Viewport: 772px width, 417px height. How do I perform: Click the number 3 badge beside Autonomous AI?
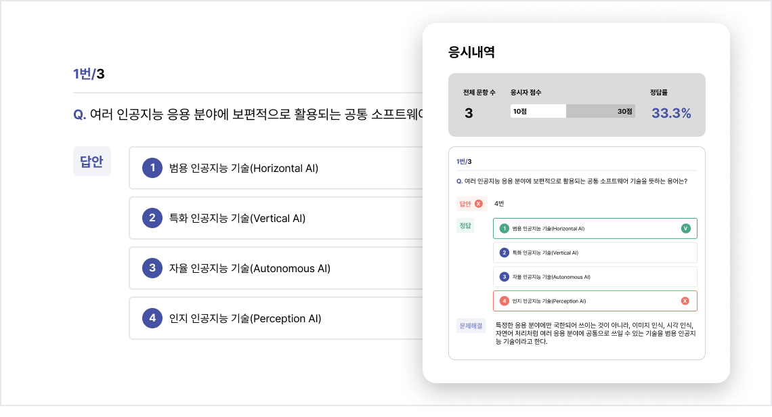tap(152, 268)
